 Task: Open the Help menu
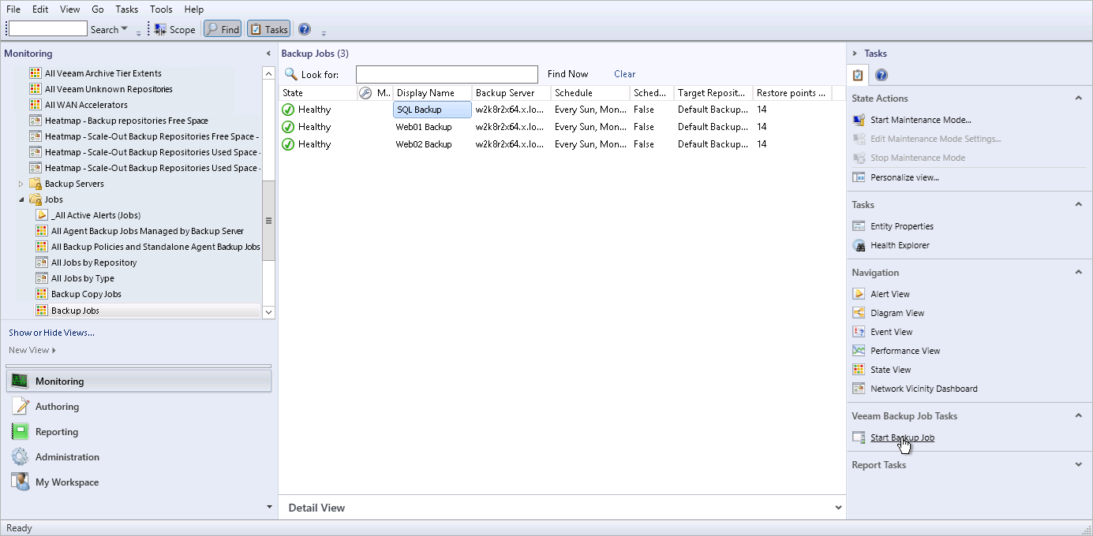click(x=193, y=9)
